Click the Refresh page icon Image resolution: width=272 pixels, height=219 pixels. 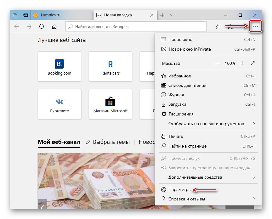point(41,27)
